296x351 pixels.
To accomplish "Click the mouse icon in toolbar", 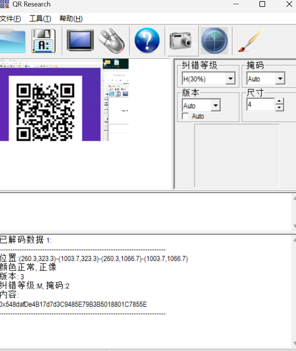I will point(111,40).
